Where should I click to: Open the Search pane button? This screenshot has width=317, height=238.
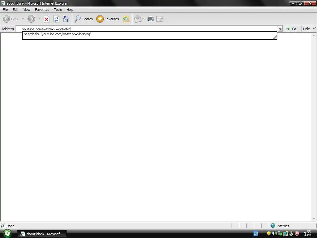[84, 19]
